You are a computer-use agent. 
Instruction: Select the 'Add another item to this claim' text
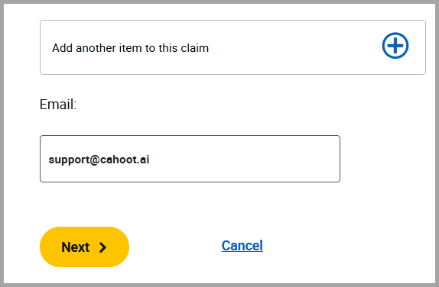click(131, 48)
